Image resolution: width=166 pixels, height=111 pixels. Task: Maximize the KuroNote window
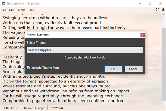[150, 3]
